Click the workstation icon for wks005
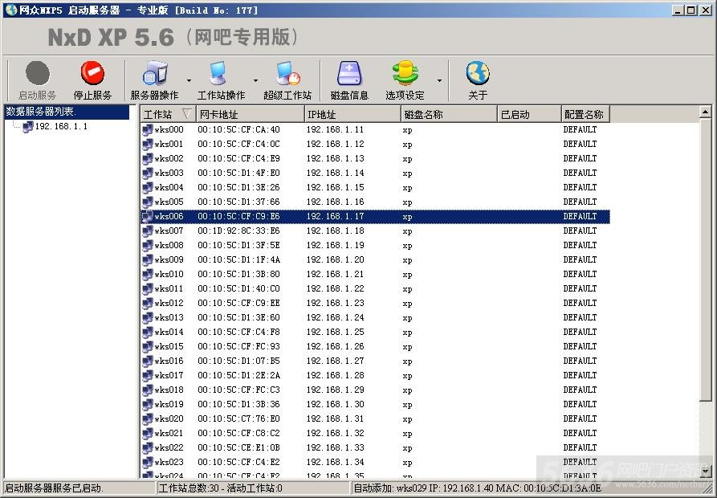This screenshot has height=498, width=717. click(x=147, y=202)
